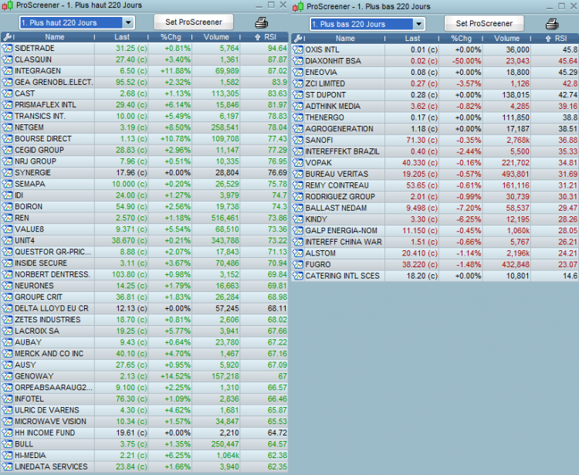Select the CEGID GROUP row name
The width and height of the screenshot is (579, 475).
pyautogui.click(x=39, y=150)
